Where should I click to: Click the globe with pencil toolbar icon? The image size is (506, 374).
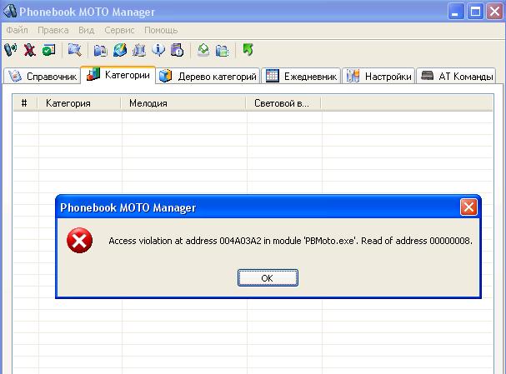pos(120,50)
